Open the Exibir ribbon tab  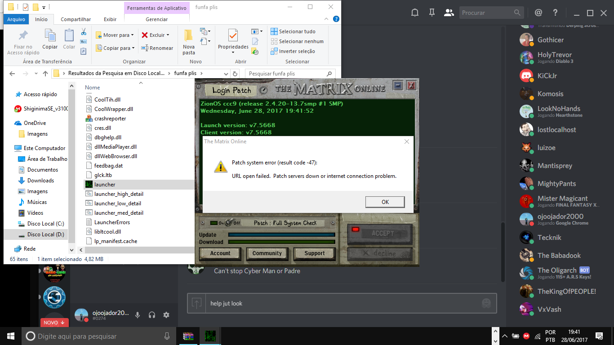click(x=110, y=19)
